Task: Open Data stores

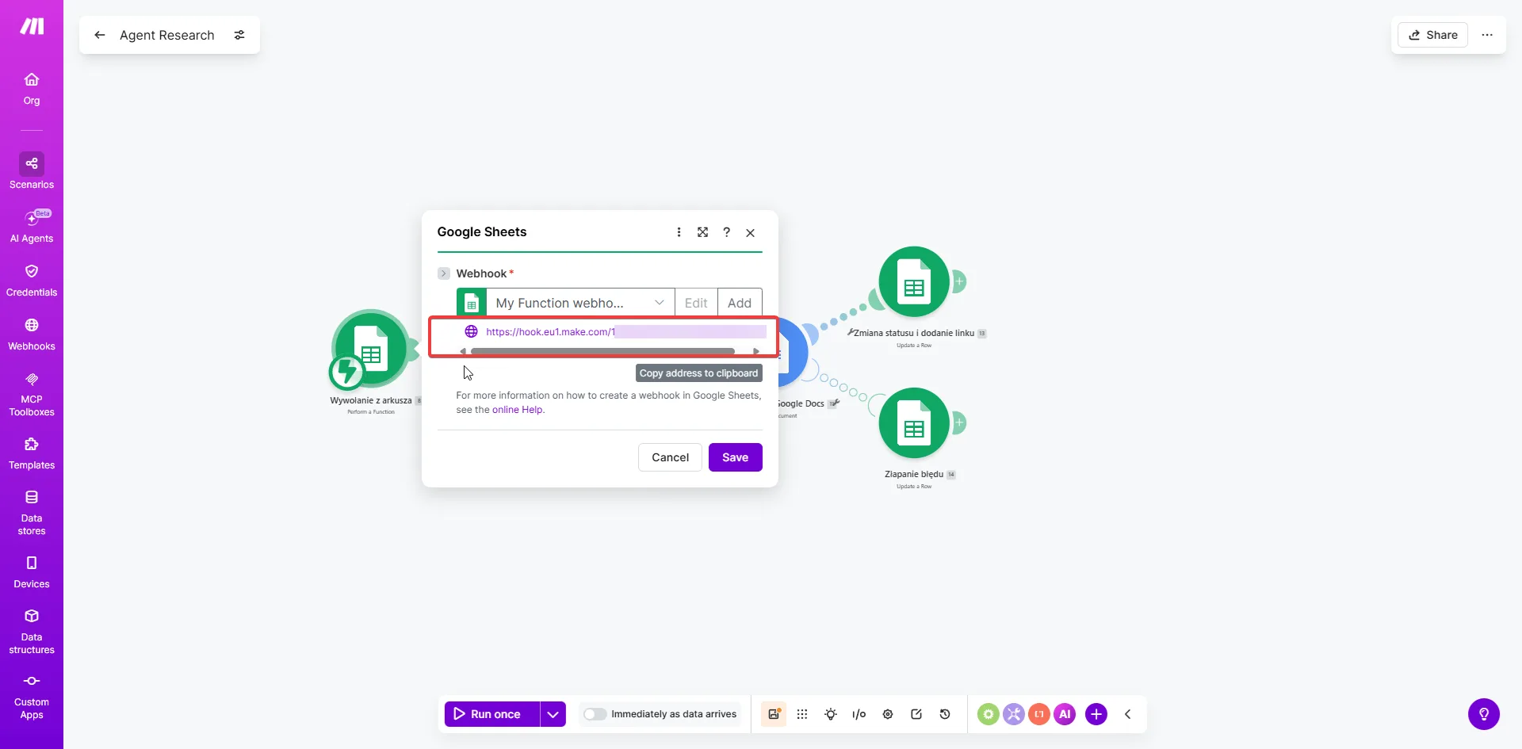Action: click(x=32, y=513)
